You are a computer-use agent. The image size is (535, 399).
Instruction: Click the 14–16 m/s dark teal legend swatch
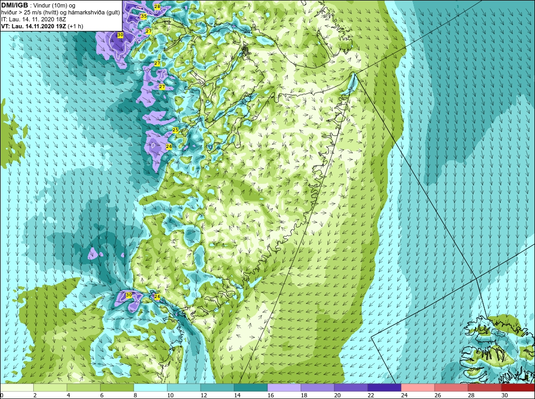point(251,387)
